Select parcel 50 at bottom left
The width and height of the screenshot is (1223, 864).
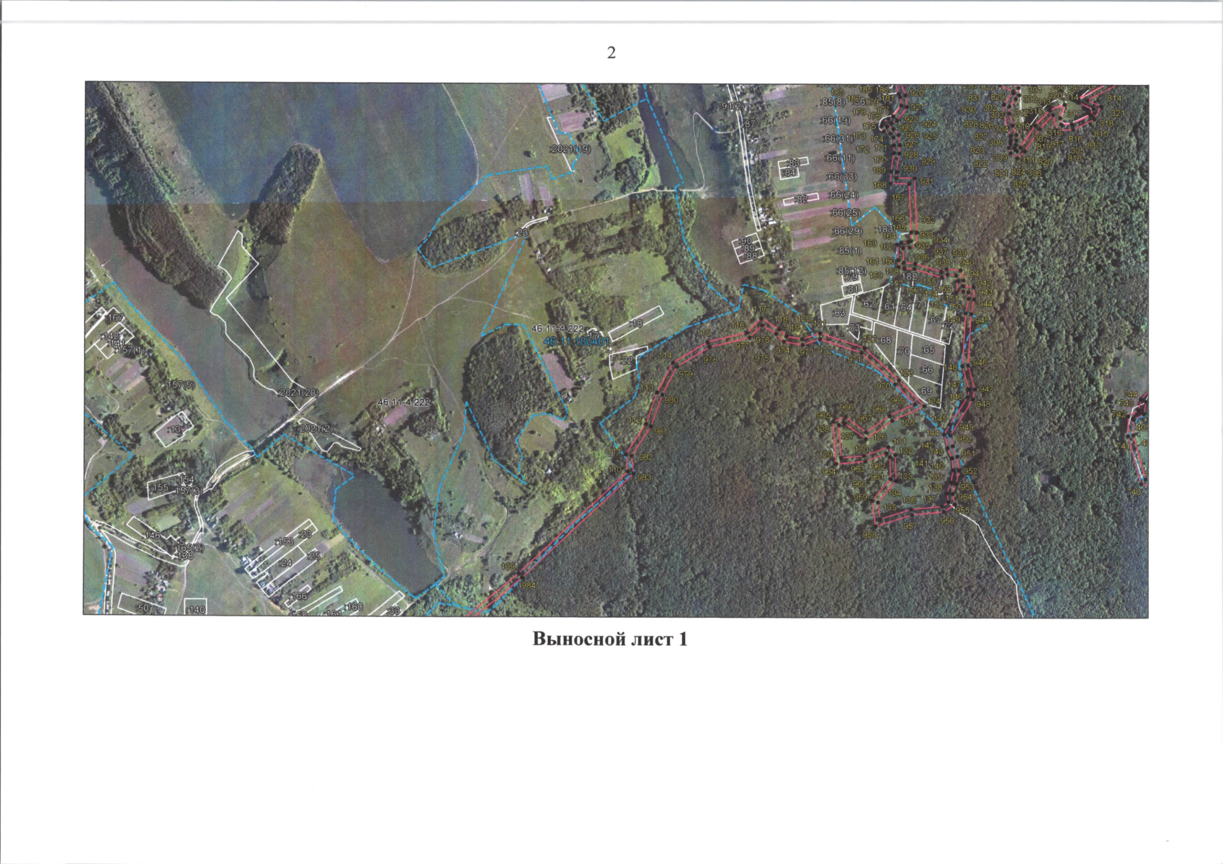pos(143,608)
